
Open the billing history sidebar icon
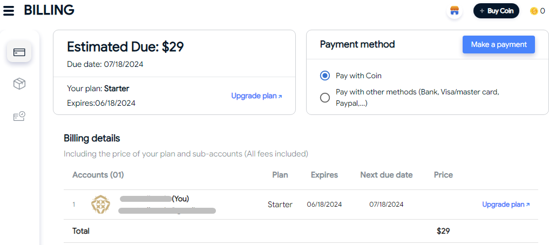click(19, 116)
